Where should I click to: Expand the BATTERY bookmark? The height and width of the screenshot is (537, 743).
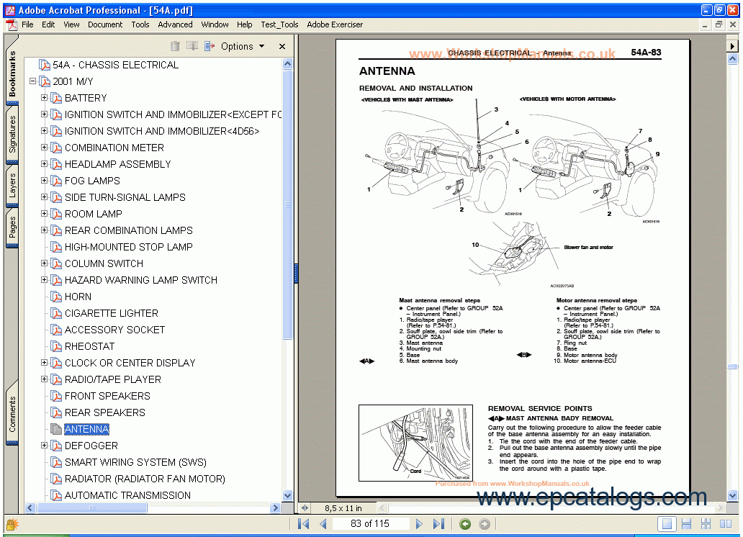click(44, 98)
